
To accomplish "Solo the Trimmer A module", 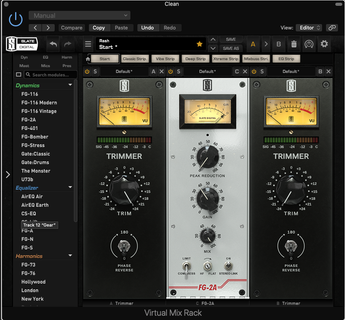I will tap(95, 71).
